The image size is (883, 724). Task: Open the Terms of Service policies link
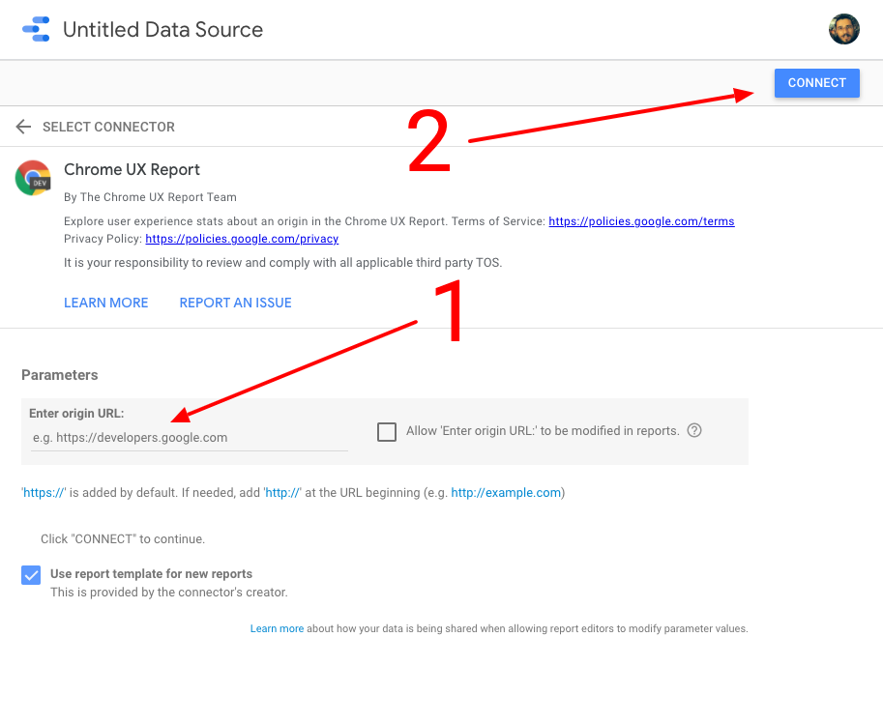(x=641, y=221)
